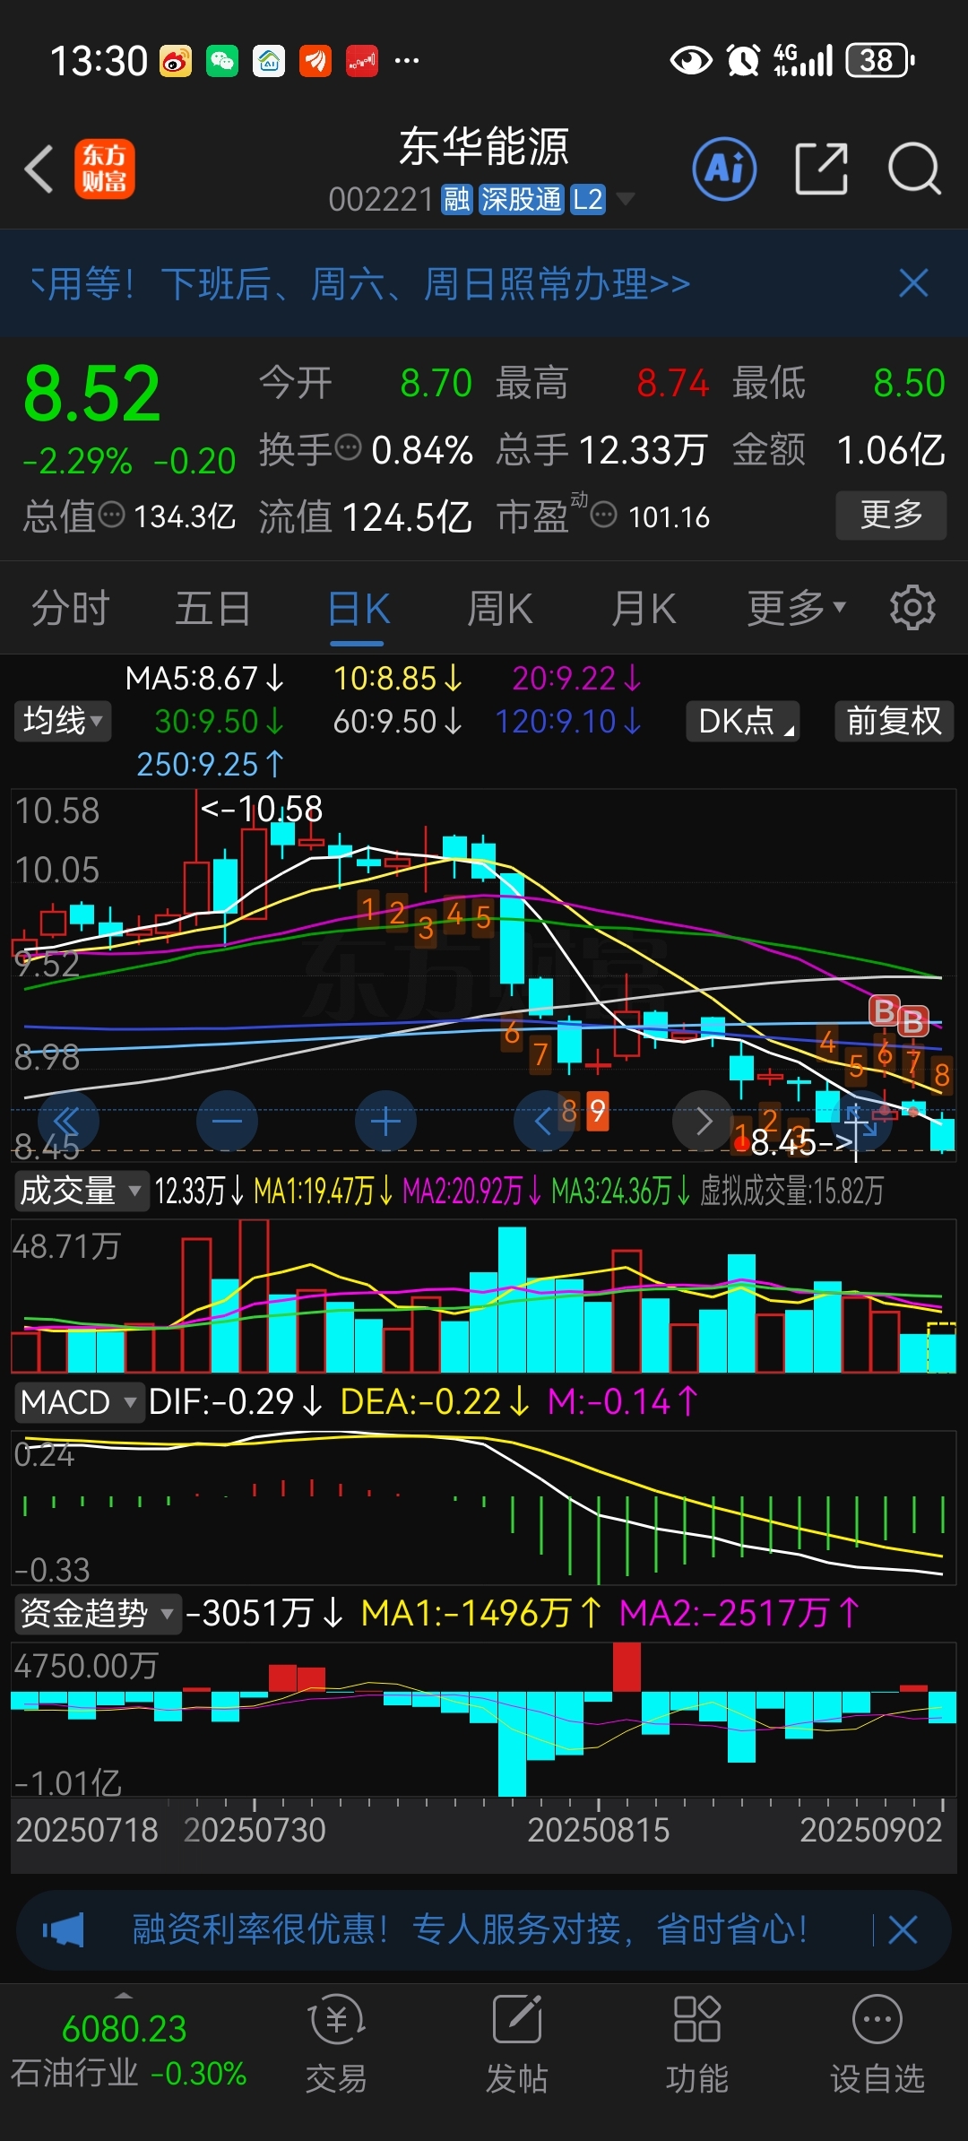
Task: Open chart settings gear icon
Action: click(912, 608)
